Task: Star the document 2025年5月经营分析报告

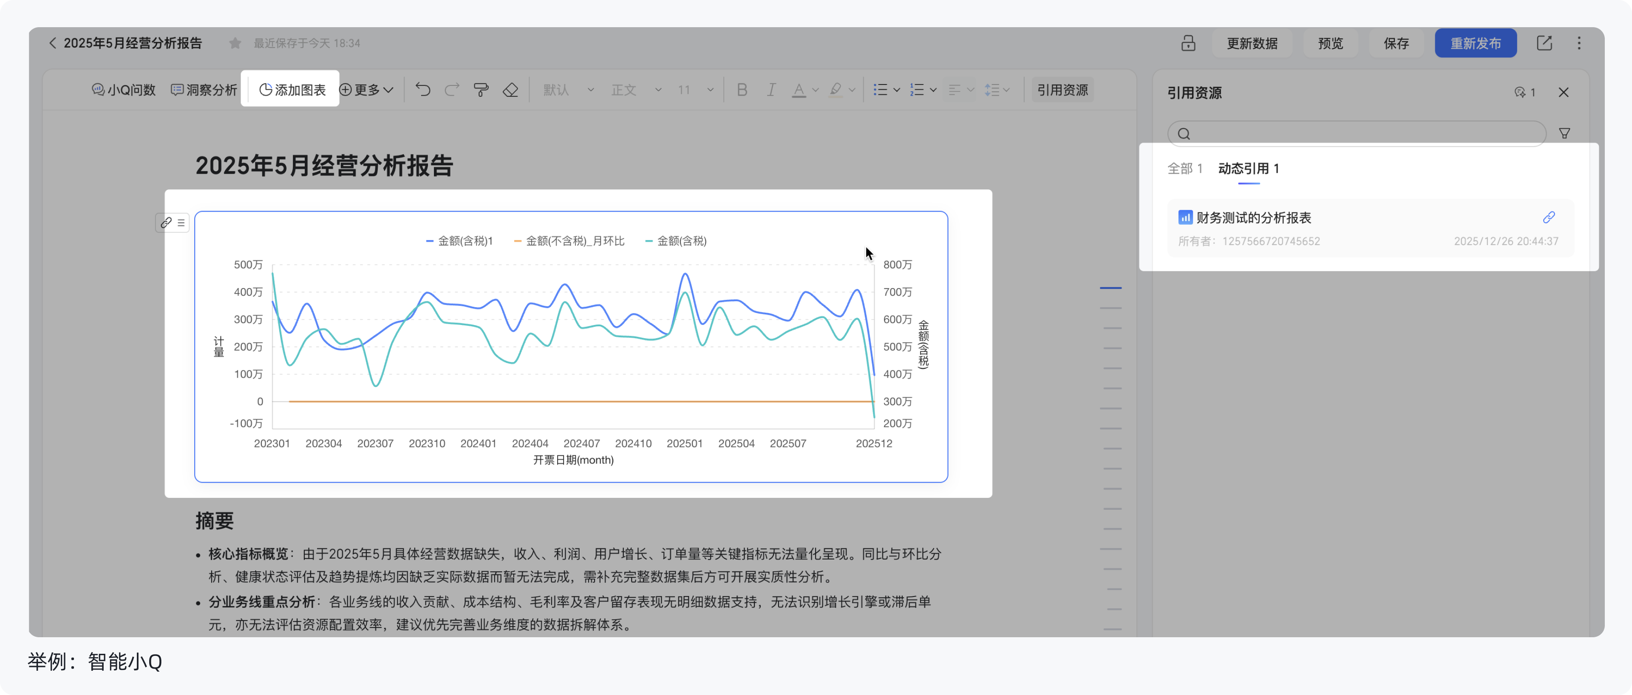Action: (235, 42)
